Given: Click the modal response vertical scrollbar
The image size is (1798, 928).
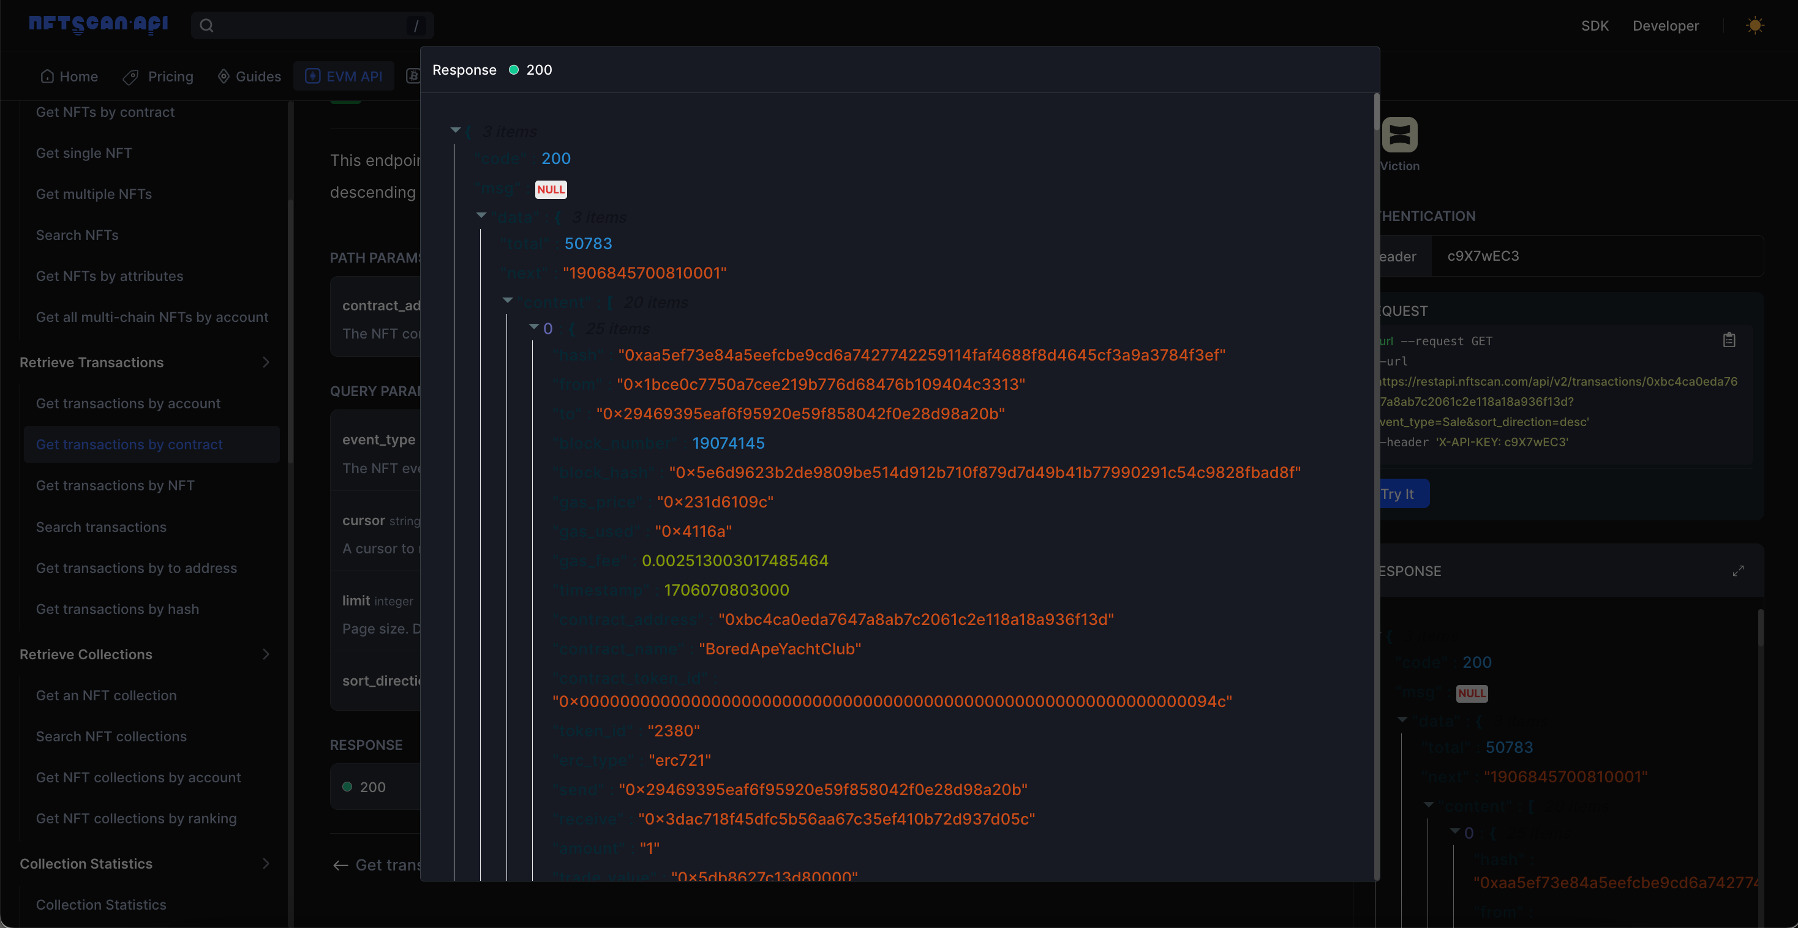Looking at the screenshot, I should 1377,111.
